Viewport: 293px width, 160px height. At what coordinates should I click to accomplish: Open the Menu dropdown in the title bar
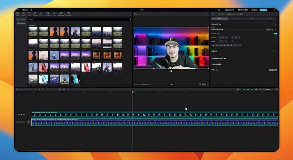click(x=25, y=10)
